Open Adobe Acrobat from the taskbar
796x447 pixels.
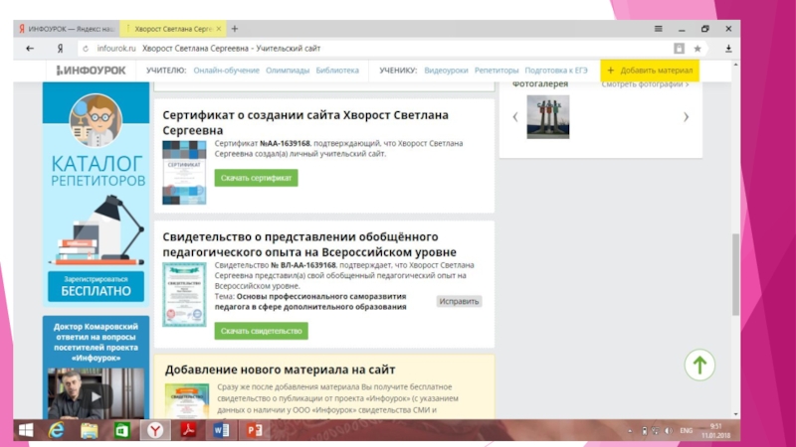point(188,430)
